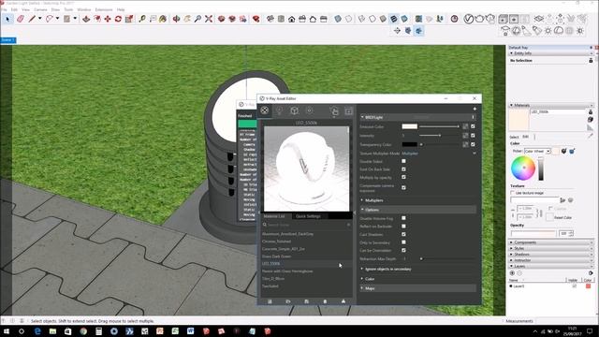Screen dimensions: 599x337
Task: Collapse the Options section
Action: tap(362, 210)
